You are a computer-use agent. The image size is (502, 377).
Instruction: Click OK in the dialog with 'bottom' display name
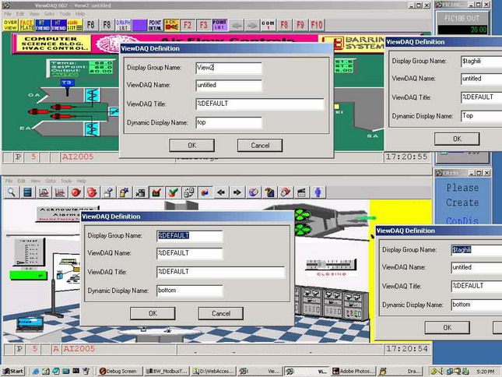153,313
